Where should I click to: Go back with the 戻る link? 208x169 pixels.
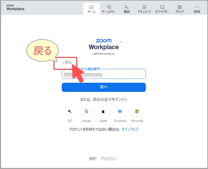[67, 63]
